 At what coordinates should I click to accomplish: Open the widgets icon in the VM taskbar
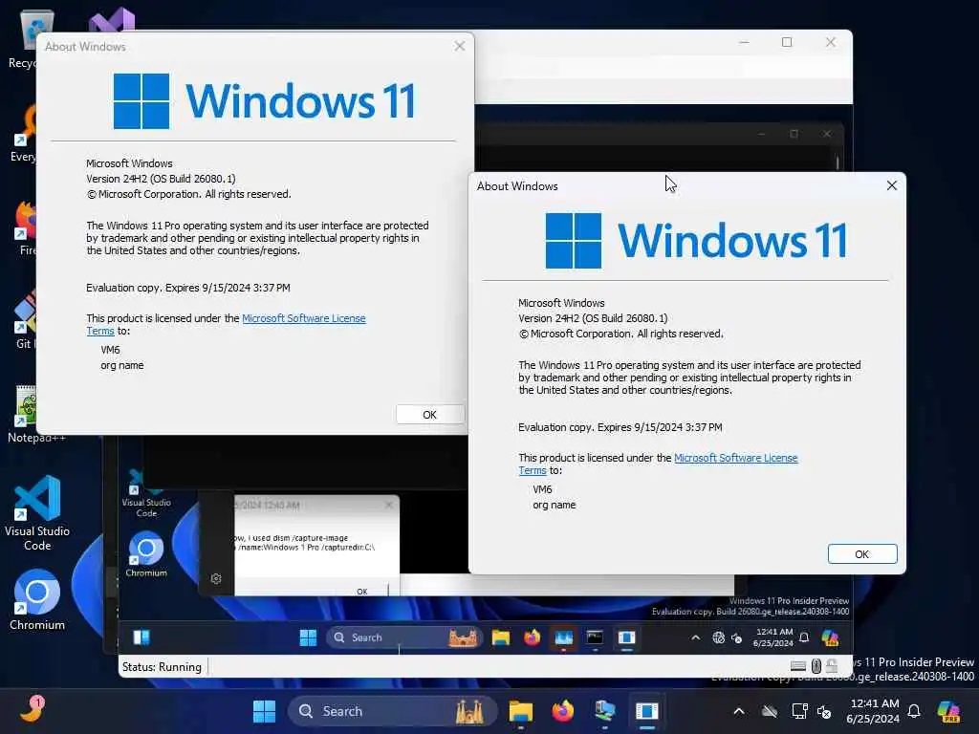click(x=141, y=637)
